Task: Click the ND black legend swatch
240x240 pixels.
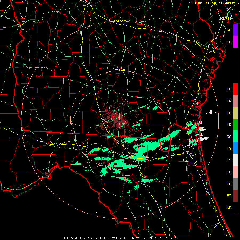Action: (235, 207)
